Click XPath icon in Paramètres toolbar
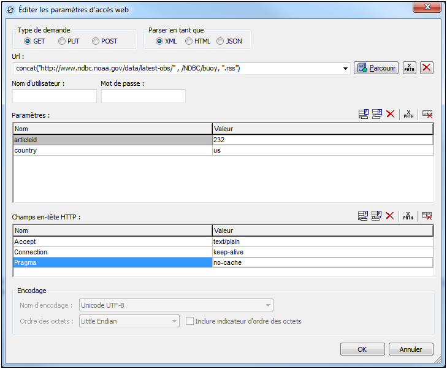 408,115
